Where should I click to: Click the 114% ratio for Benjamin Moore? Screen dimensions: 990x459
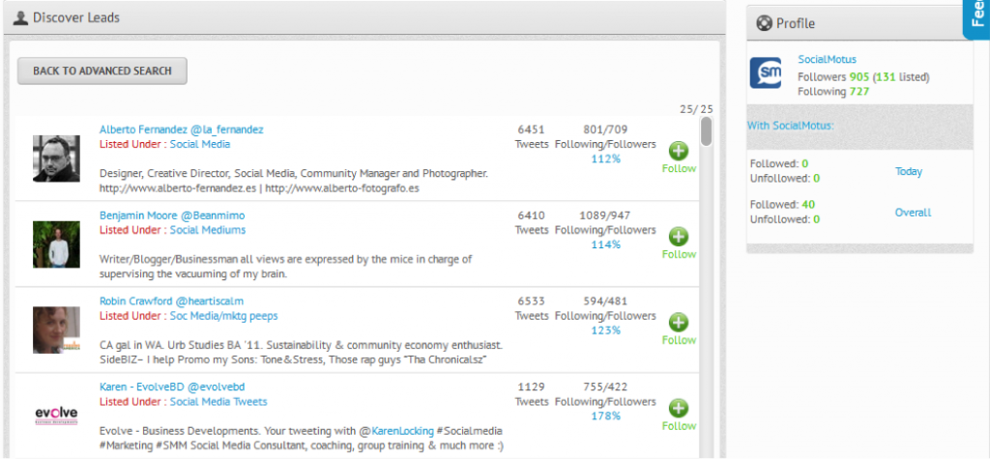pyautogui.click(x=605, y=244)
